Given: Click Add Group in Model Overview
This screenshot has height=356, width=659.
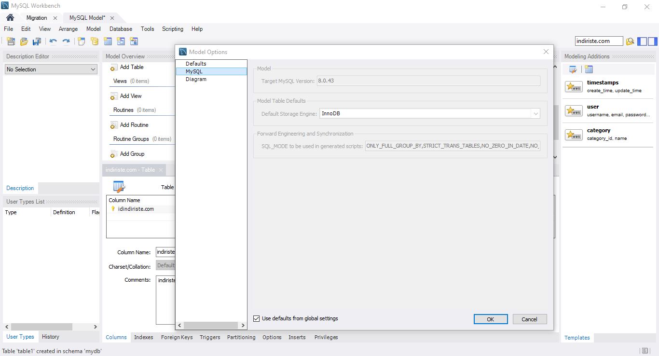Looking at the screenshot, I should coord(128,154).
